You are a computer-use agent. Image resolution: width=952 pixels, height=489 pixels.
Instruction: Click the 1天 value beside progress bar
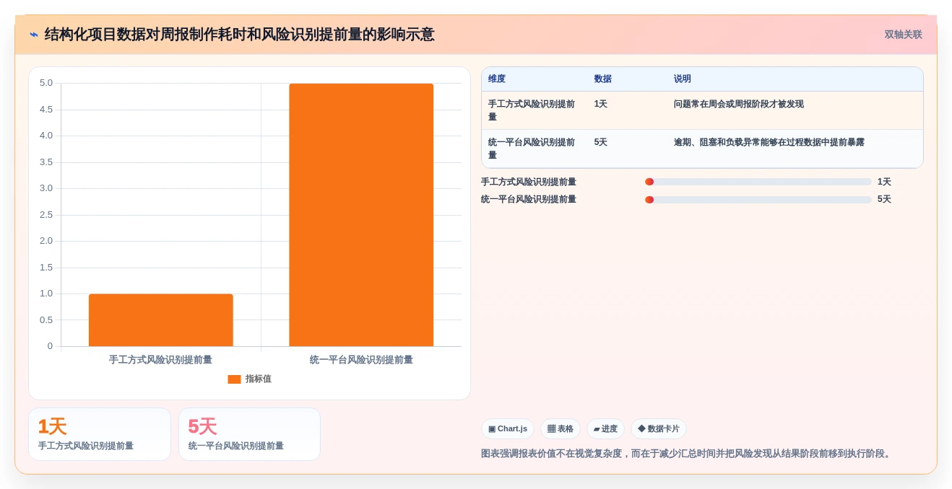884,182
